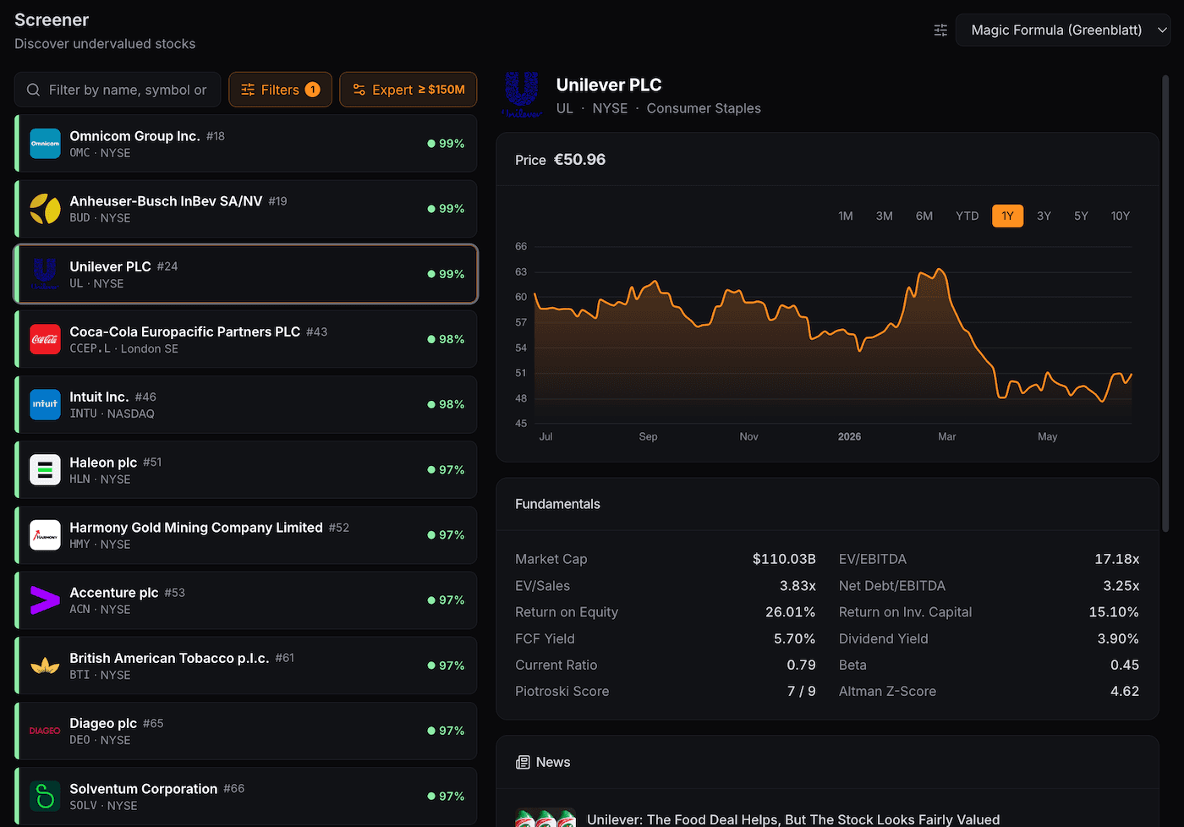The width and height of the screenshot is (1184, 827).
Task: Click the Solventum logo icon
Action: (x=45, y=796)
